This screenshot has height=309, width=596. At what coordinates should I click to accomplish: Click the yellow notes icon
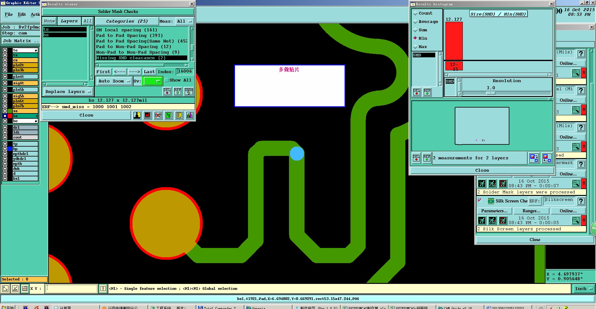[179, 115]
